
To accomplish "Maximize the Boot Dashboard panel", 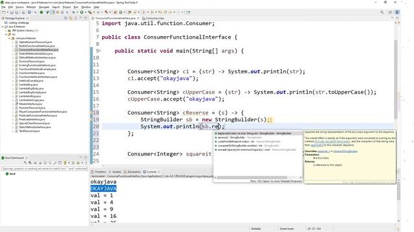I will tap(85, 158).
